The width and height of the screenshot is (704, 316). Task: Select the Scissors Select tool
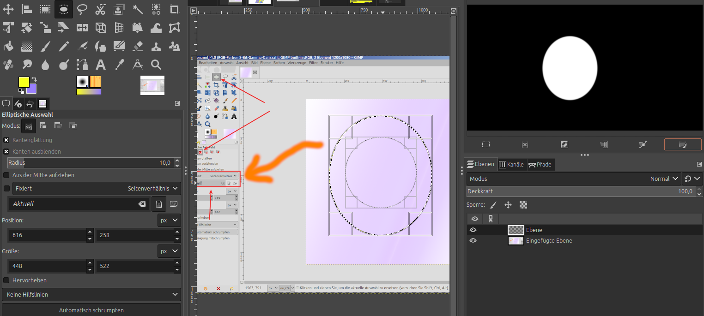click(x=101, y=9)
